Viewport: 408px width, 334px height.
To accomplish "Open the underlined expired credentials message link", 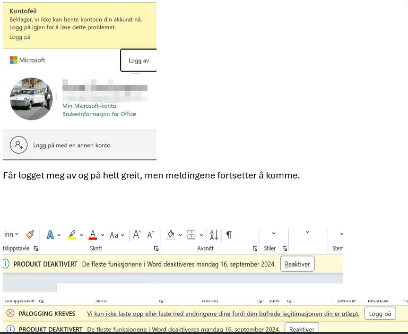I will (223, 314).
